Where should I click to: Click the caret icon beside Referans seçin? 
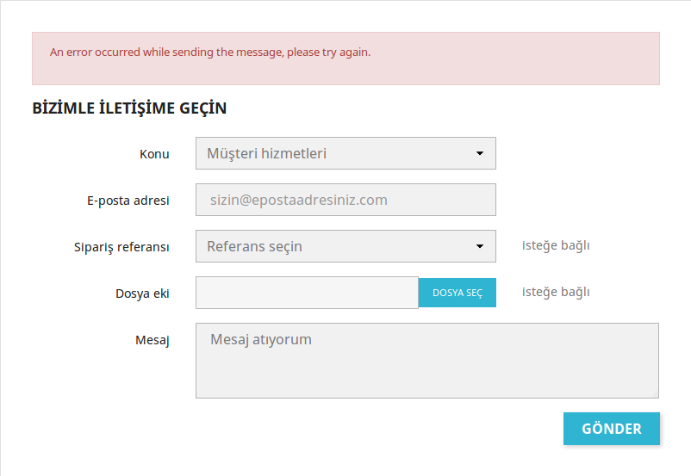(480, 246)
